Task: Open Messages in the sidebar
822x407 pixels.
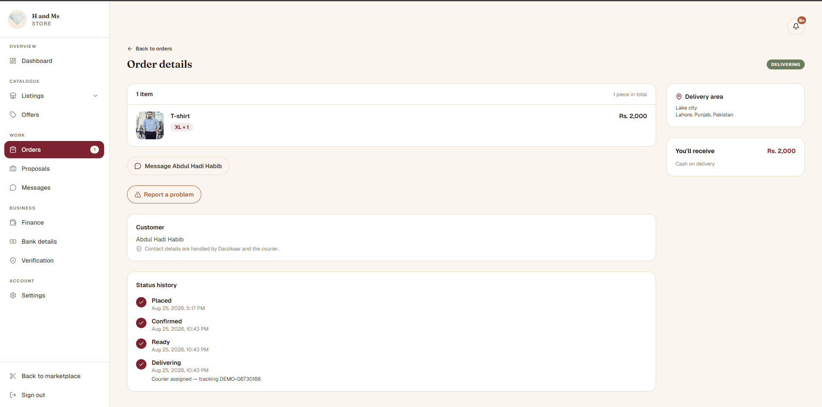Action: click(54, 188)
